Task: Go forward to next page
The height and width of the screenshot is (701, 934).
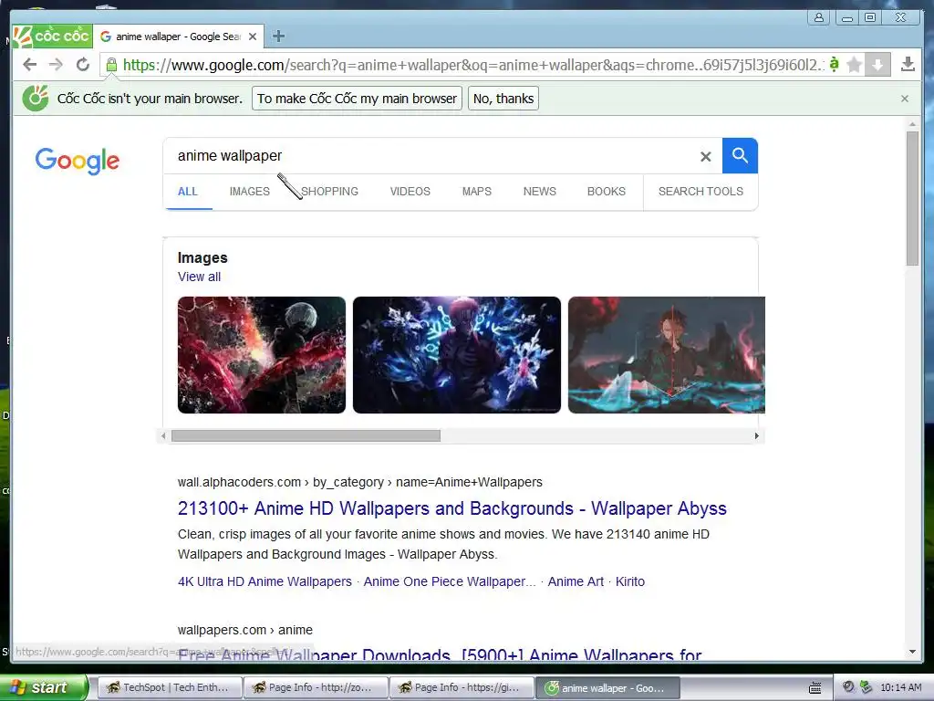Action: [x=56, y=65]
